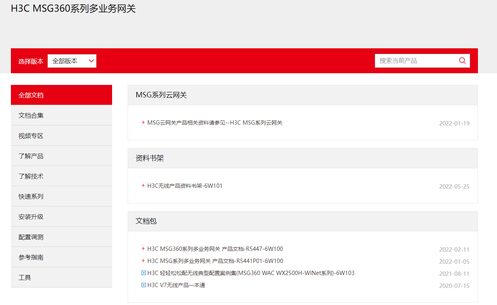Click the arrow bullet before 产品文档-R5447-6W100

point(143,249)
